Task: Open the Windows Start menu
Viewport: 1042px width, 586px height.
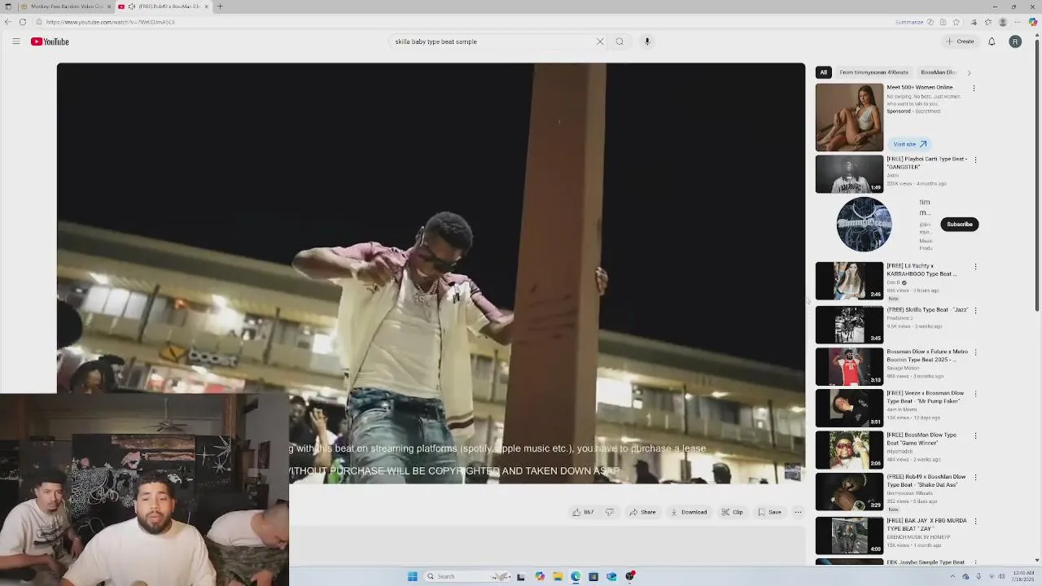Action: tap(413, 576)
